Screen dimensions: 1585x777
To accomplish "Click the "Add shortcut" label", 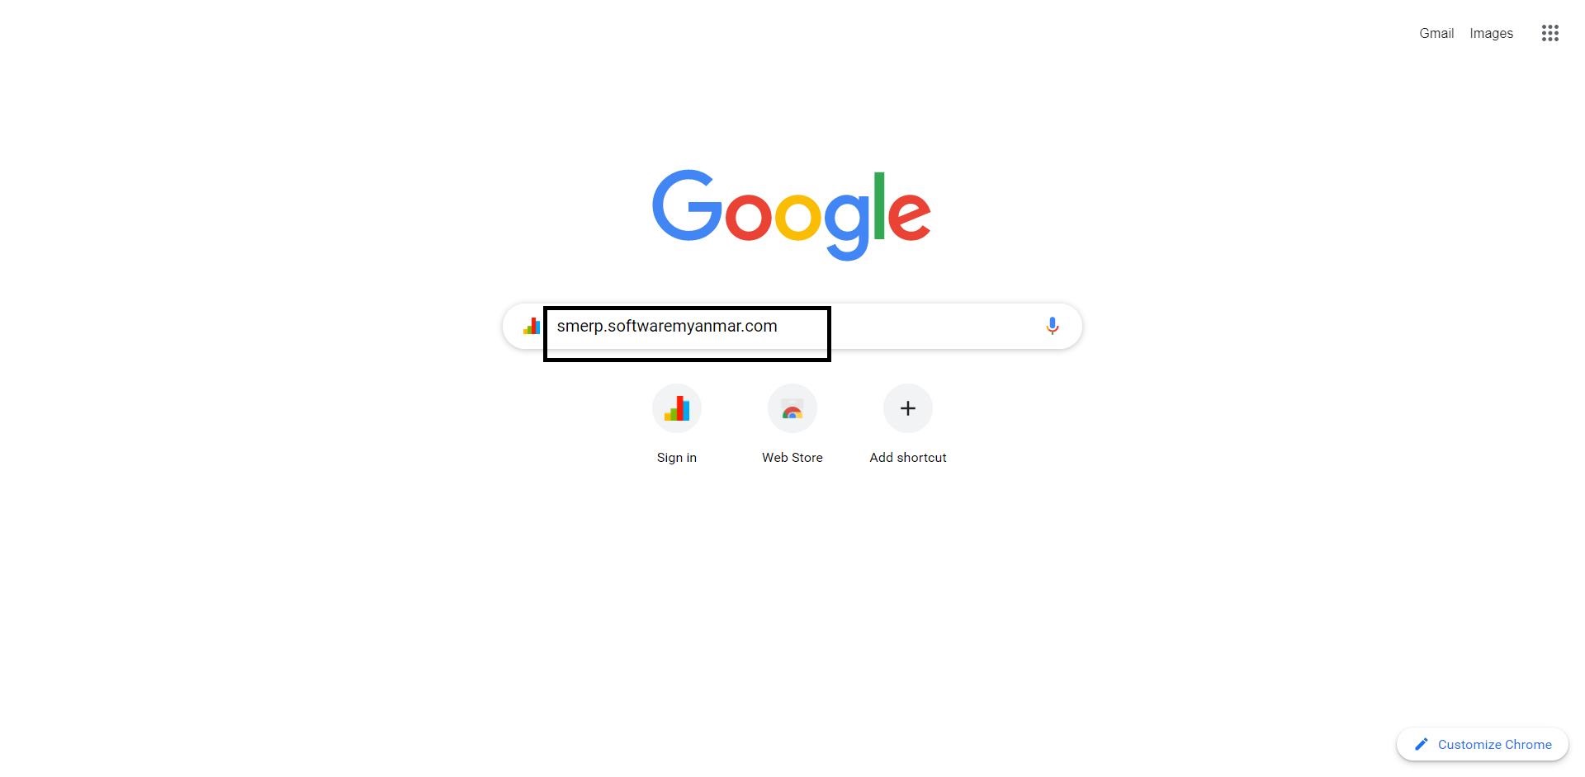I will pos(908,457).
